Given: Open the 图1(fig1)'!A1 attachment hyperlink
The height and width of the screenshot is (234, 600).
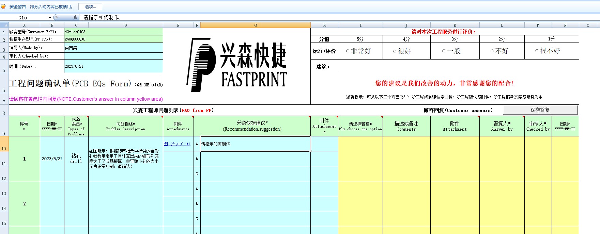Looking at the screenshot, I should click(x=177, y=144).
